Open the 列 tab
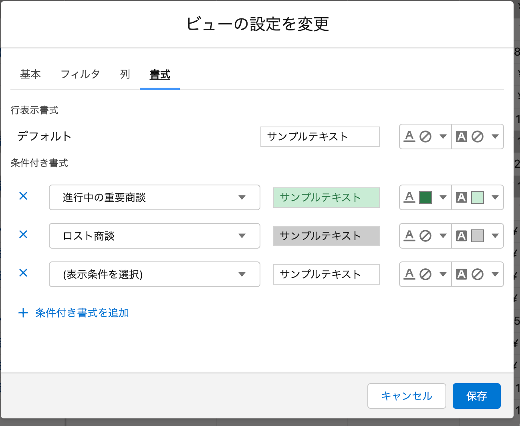 click(x=125, y=74)
